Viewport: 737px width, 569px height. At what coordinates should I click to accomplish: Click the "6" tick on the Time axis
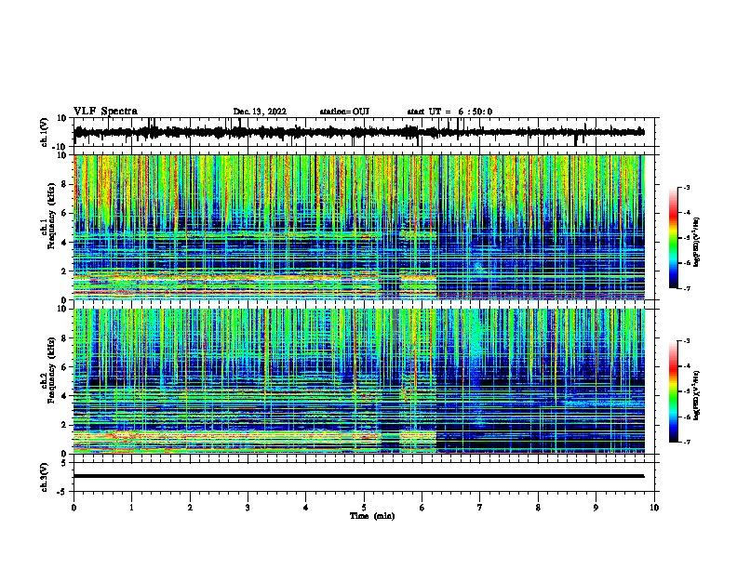pyautogui.click(x=422, y=508)
